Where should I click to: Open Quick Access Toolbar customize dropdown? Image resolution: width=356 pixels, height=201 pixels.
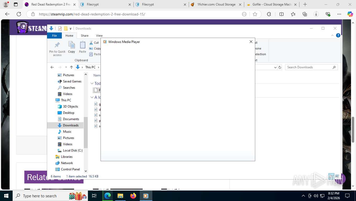71,29
